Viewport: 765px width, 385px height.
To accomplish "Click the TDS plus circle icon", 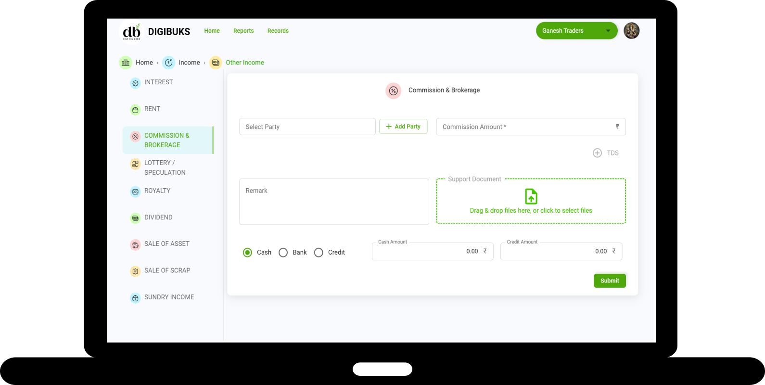I will click(x=597, y=153).
